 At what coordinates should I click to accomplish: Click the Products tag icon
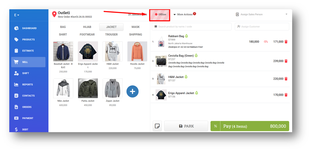[x=16, y=39]
